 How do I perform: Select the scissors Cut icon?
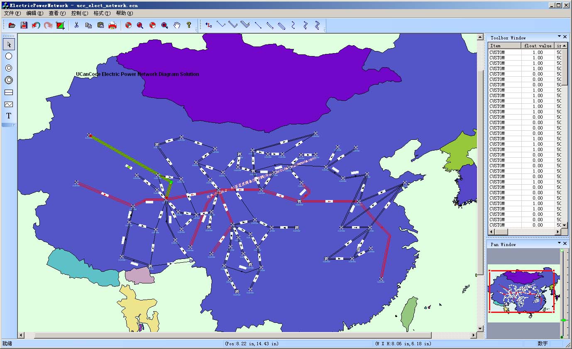tap(76, 25)
